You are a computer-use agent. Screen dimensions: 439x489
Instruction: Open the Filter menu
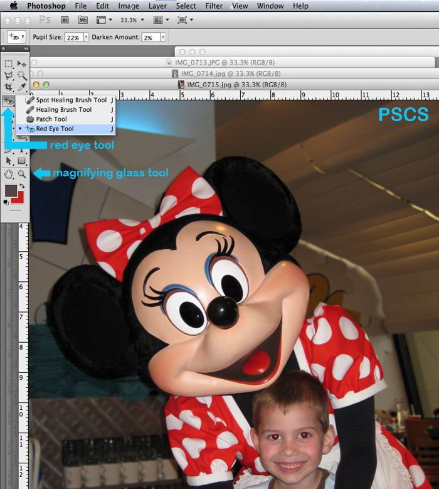tap(214, 6)
